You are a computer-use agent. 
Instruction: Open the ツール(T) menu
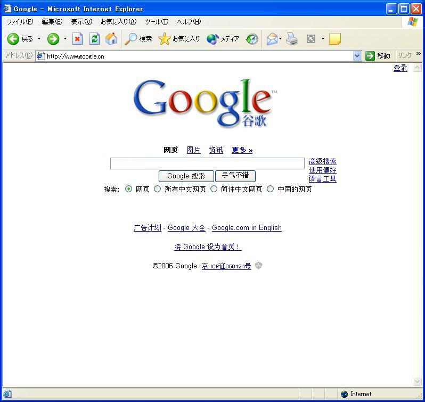156,22
